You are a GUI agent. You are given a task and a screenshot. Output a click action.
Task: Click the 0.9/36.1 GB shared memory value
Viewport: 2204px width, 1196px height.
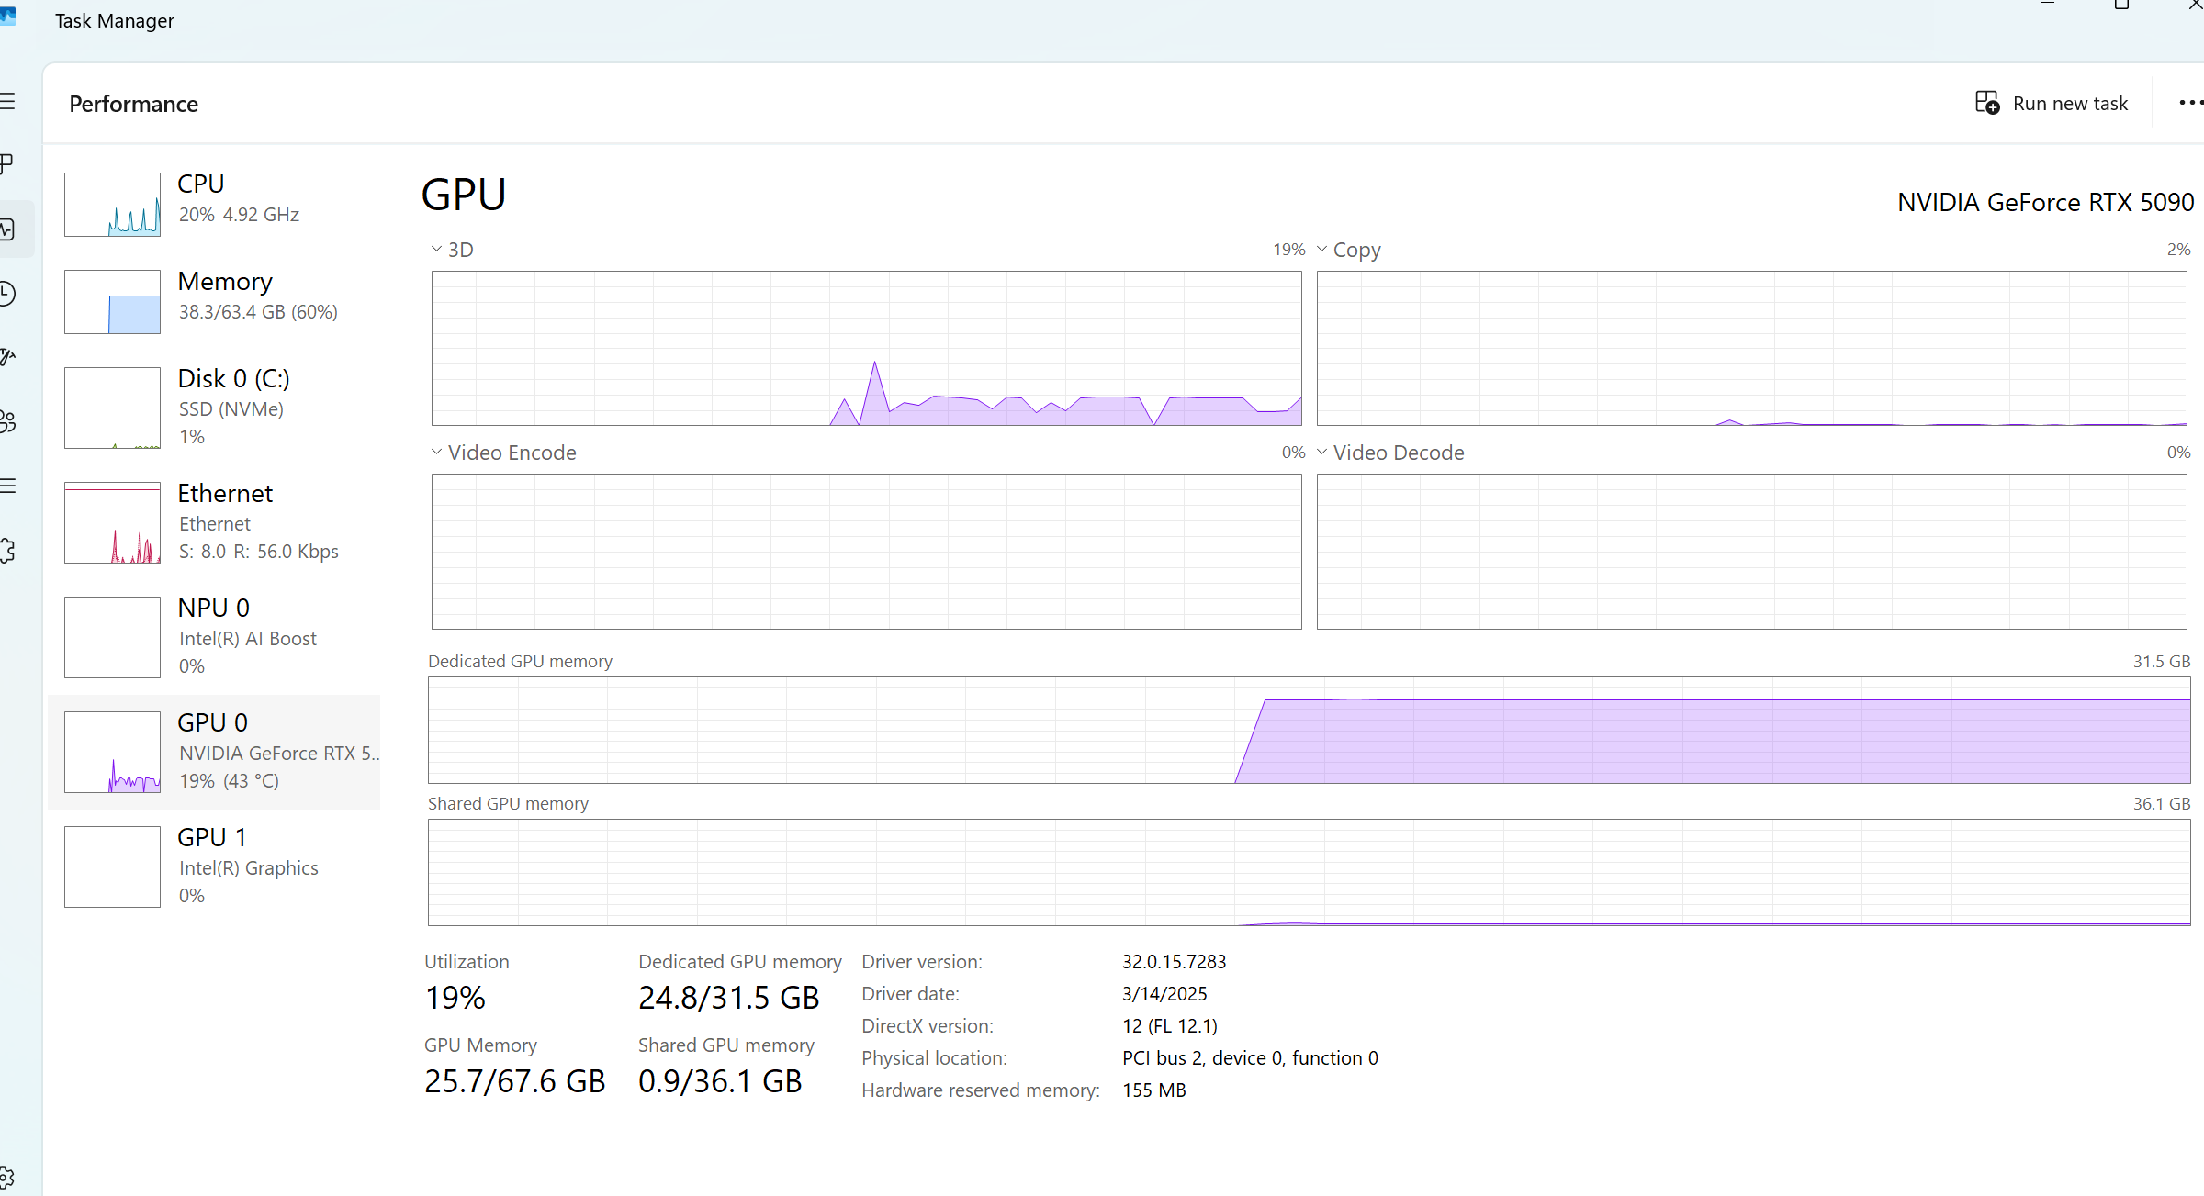tap(720, 1081)
